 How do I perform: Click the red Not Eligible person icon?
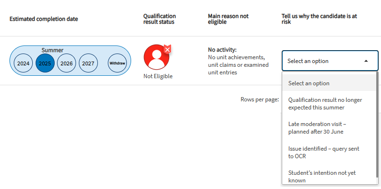(156, 57)
